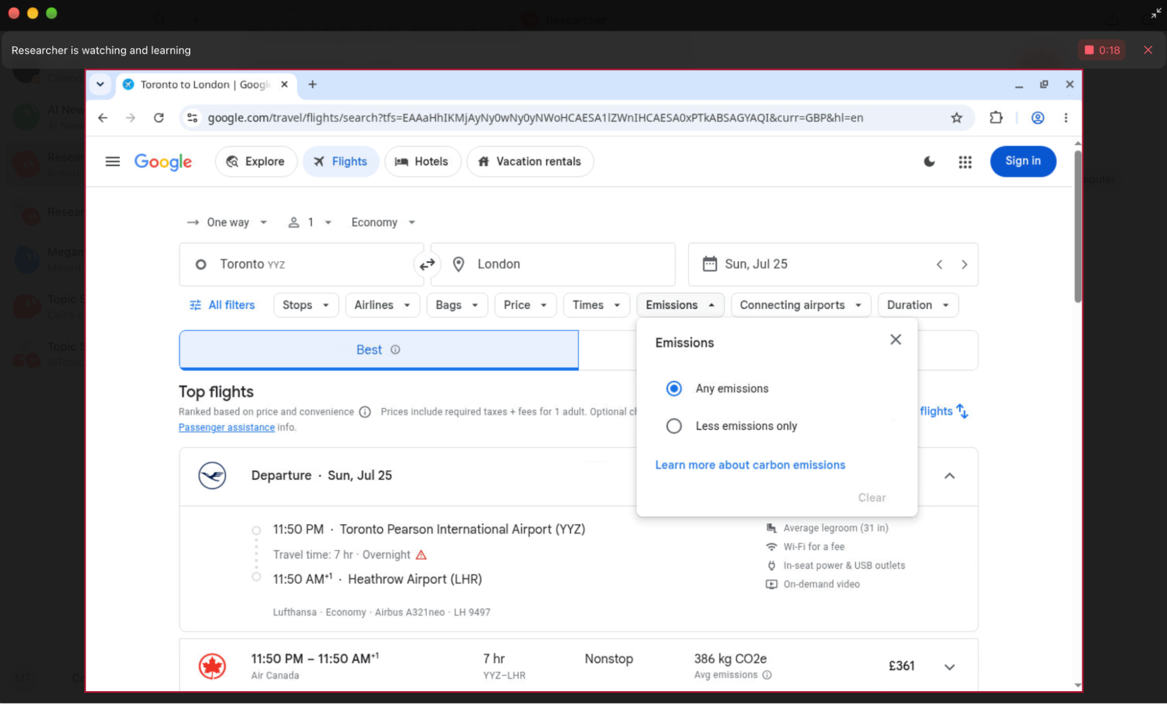Open the Times filter dropdown
Image resolution: width=1167 pixels, height=704 pixels.
click(596, 305)
